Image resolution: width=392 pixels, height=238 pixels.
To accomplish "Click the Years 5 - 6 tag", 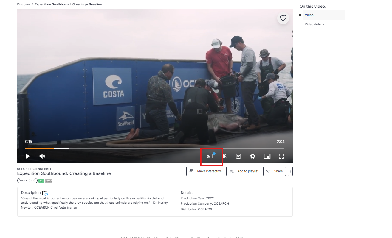I will pyautogui.click(x=27, y=181).
